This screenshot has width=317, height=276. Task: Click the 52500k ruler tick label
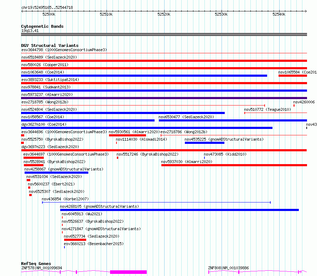click(x=49, y=14)
